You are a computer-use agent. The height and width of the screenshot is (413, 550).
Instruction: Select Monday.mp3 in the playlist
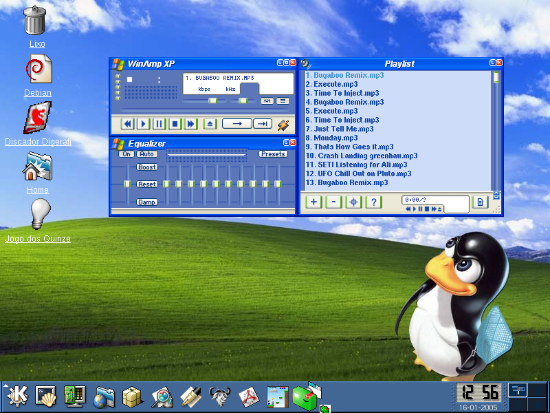(331, 138)
